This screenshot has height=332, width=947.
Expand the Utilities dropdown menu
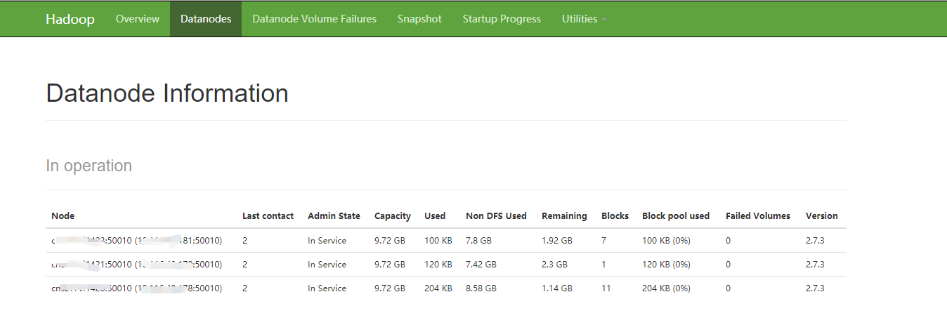click(584, 19)
